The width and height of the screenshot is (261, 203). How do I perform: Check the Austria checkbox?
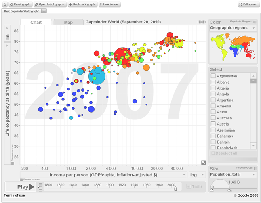[213, 124]
